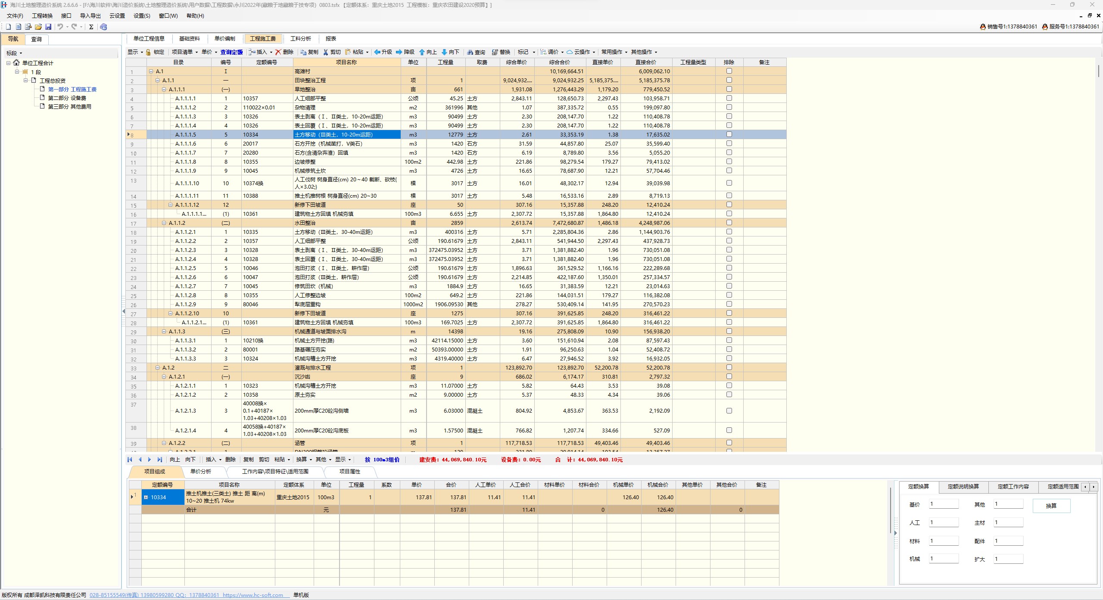Tick the 排除 checkbox for row 高滩村

click(x=729, y=71)
